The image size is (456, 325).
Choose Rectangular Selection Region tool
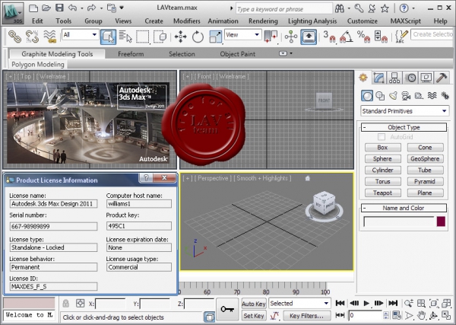143,37
